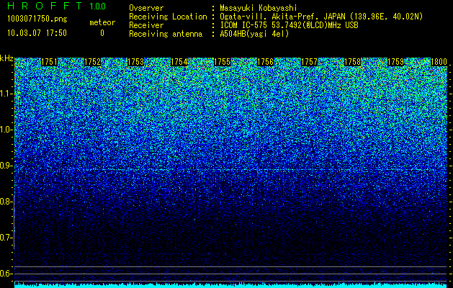Click the kHz axis unit label
The height and width of the screenshot is (288, 453).
pos(6,58)
